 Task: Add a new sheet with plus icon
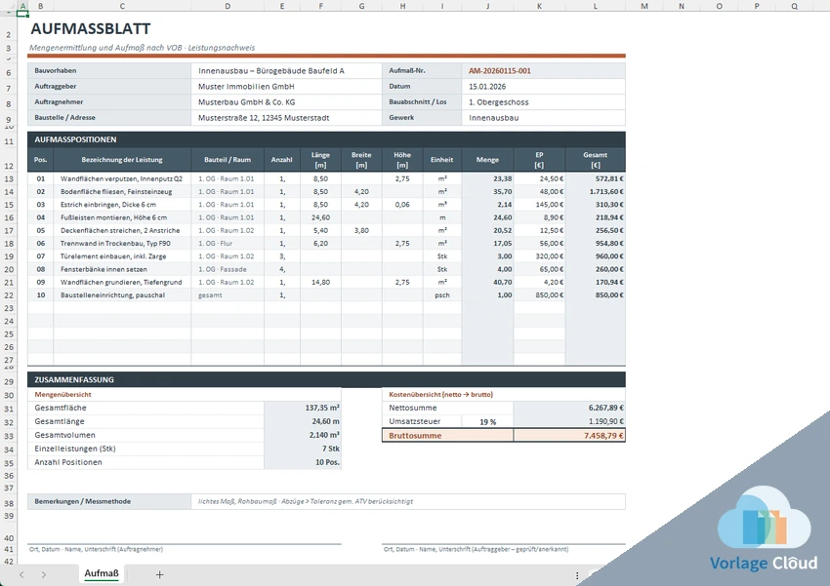(159, 574)
